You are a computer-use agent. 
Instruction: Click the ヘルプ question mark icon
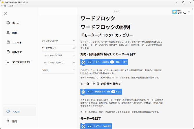tap(8, 111)
